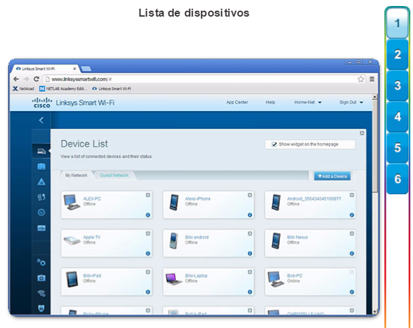Remove the Android_356434045160877 card
Screen dimensions: 413x328
352,195
